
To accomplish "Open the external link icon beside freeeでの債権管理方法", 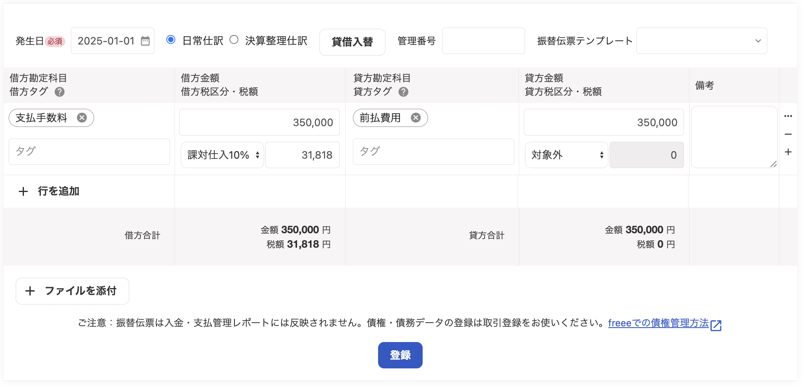I will pos(716,325).
